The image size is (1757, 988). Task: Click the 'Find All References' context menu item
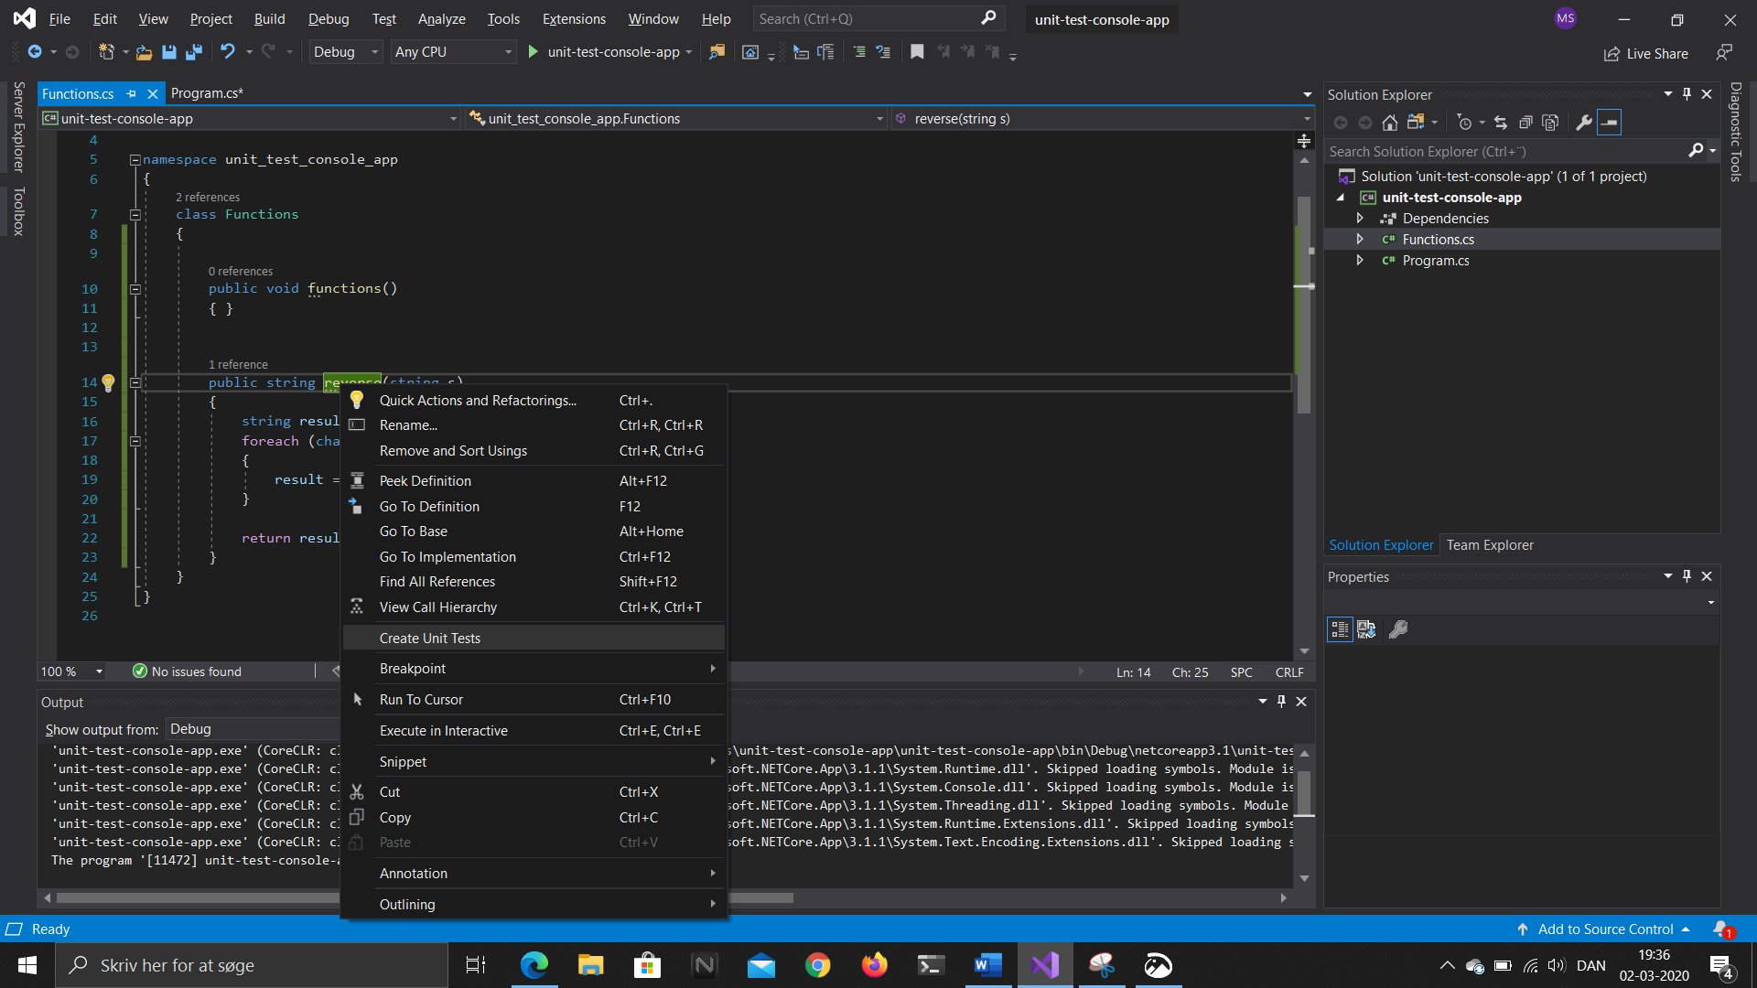pos(437,582)
